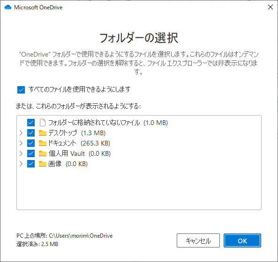This screenshot has height=262, width=278.
Task: Toggle the 個人用 Vault checkbox
Action: [31, 153]
